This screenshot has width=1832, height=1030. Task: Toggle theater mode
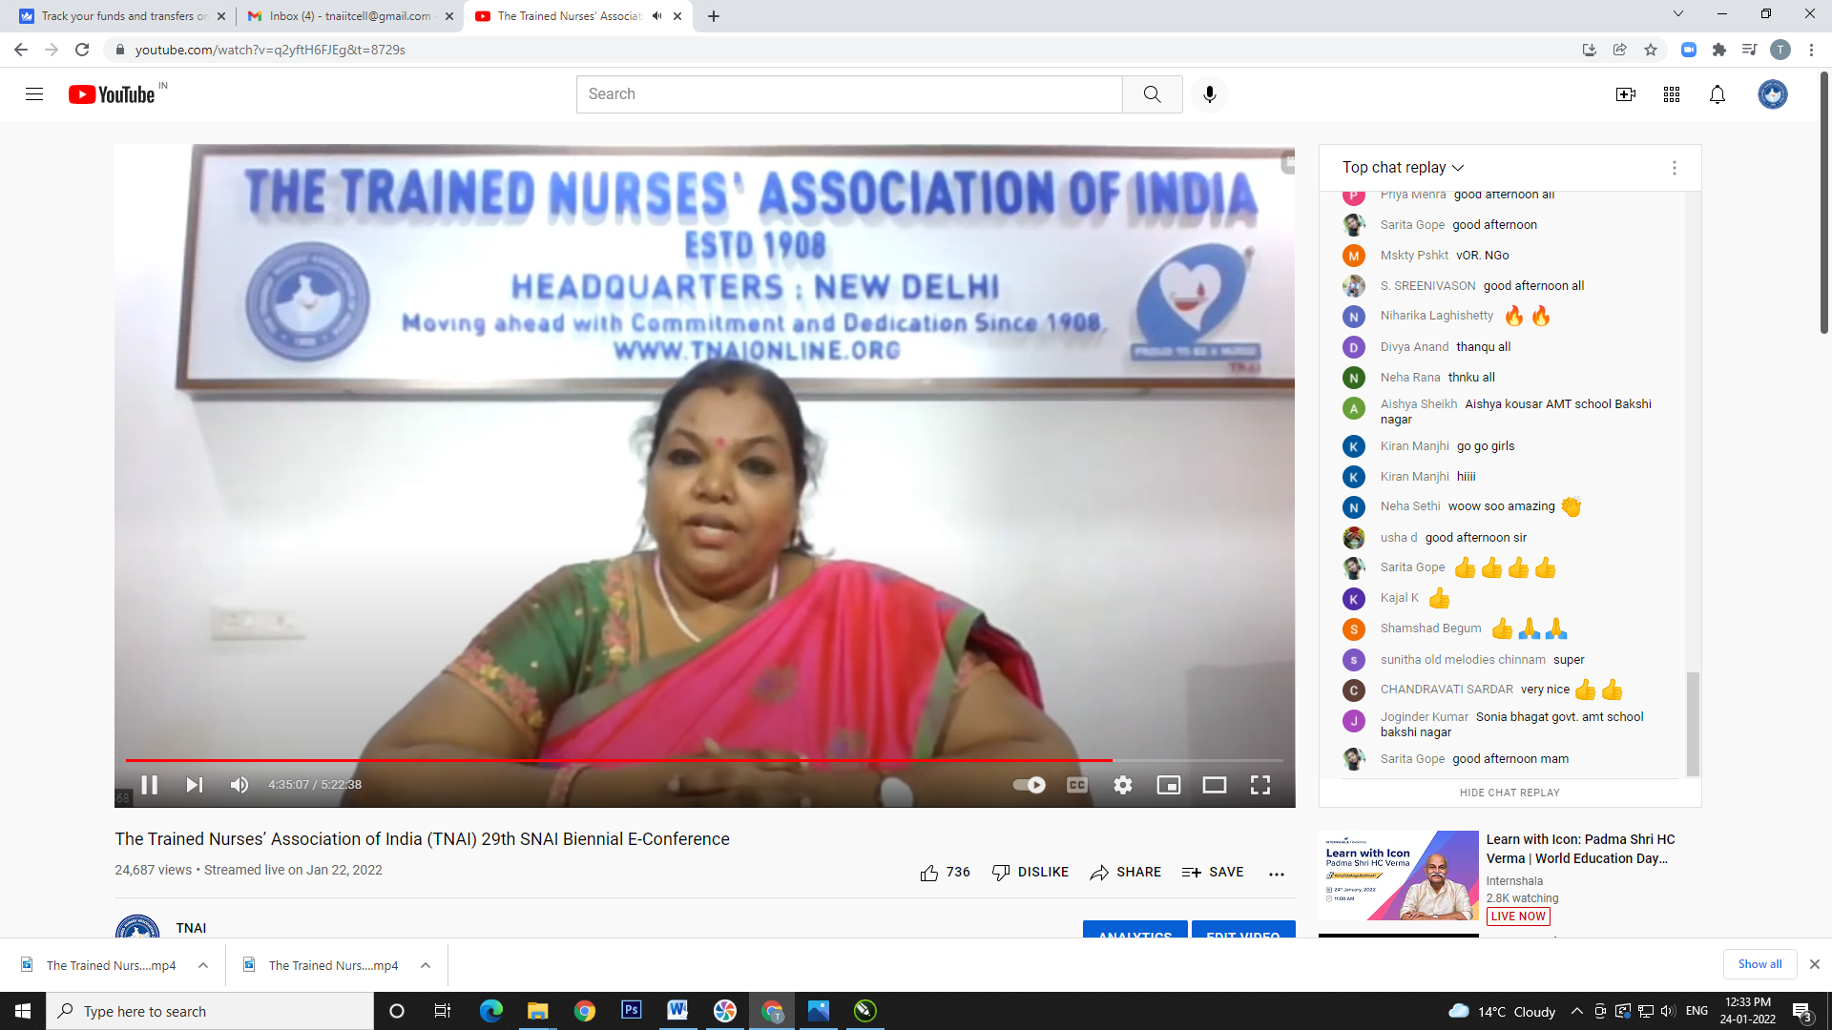click(x=1215, y=785)
